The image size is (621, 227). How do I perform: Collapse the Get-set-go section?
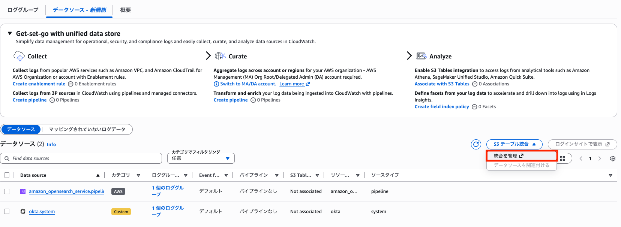10,34
